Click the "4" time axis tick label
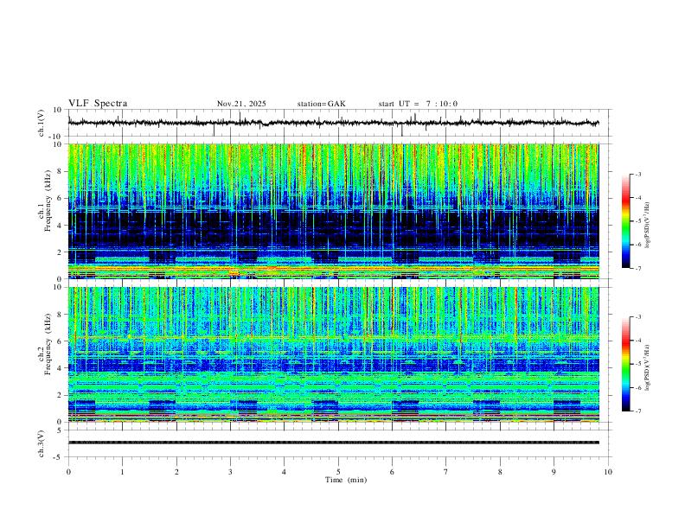 coord(285,472)
